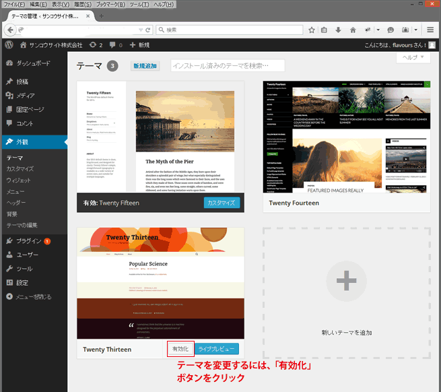
Task: Reload the page with the refresh icon
Action: 148,30
